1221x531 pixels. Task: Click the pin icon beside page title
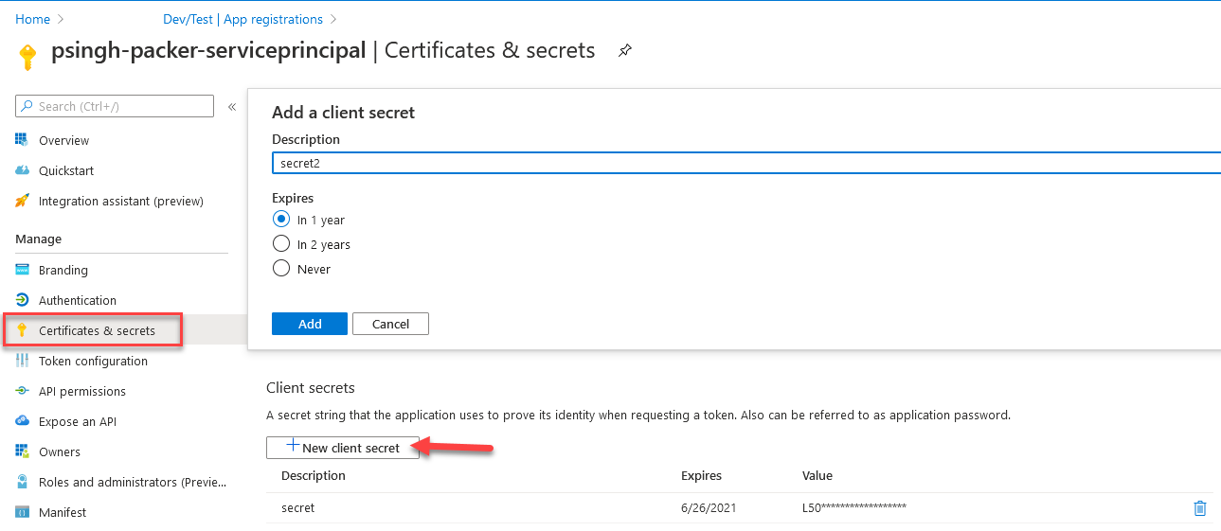[x=624, y=51]
